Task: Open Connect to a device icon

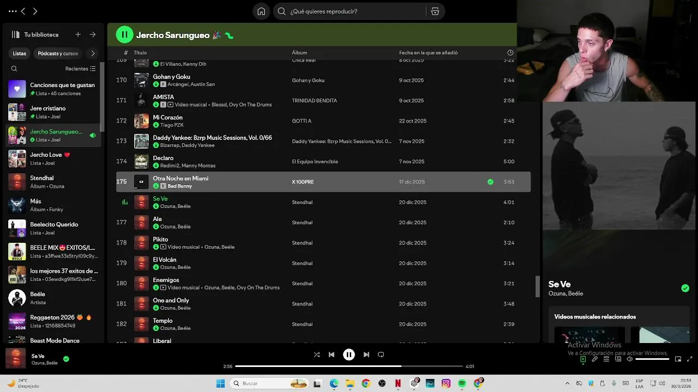Action: pos(618,359)
